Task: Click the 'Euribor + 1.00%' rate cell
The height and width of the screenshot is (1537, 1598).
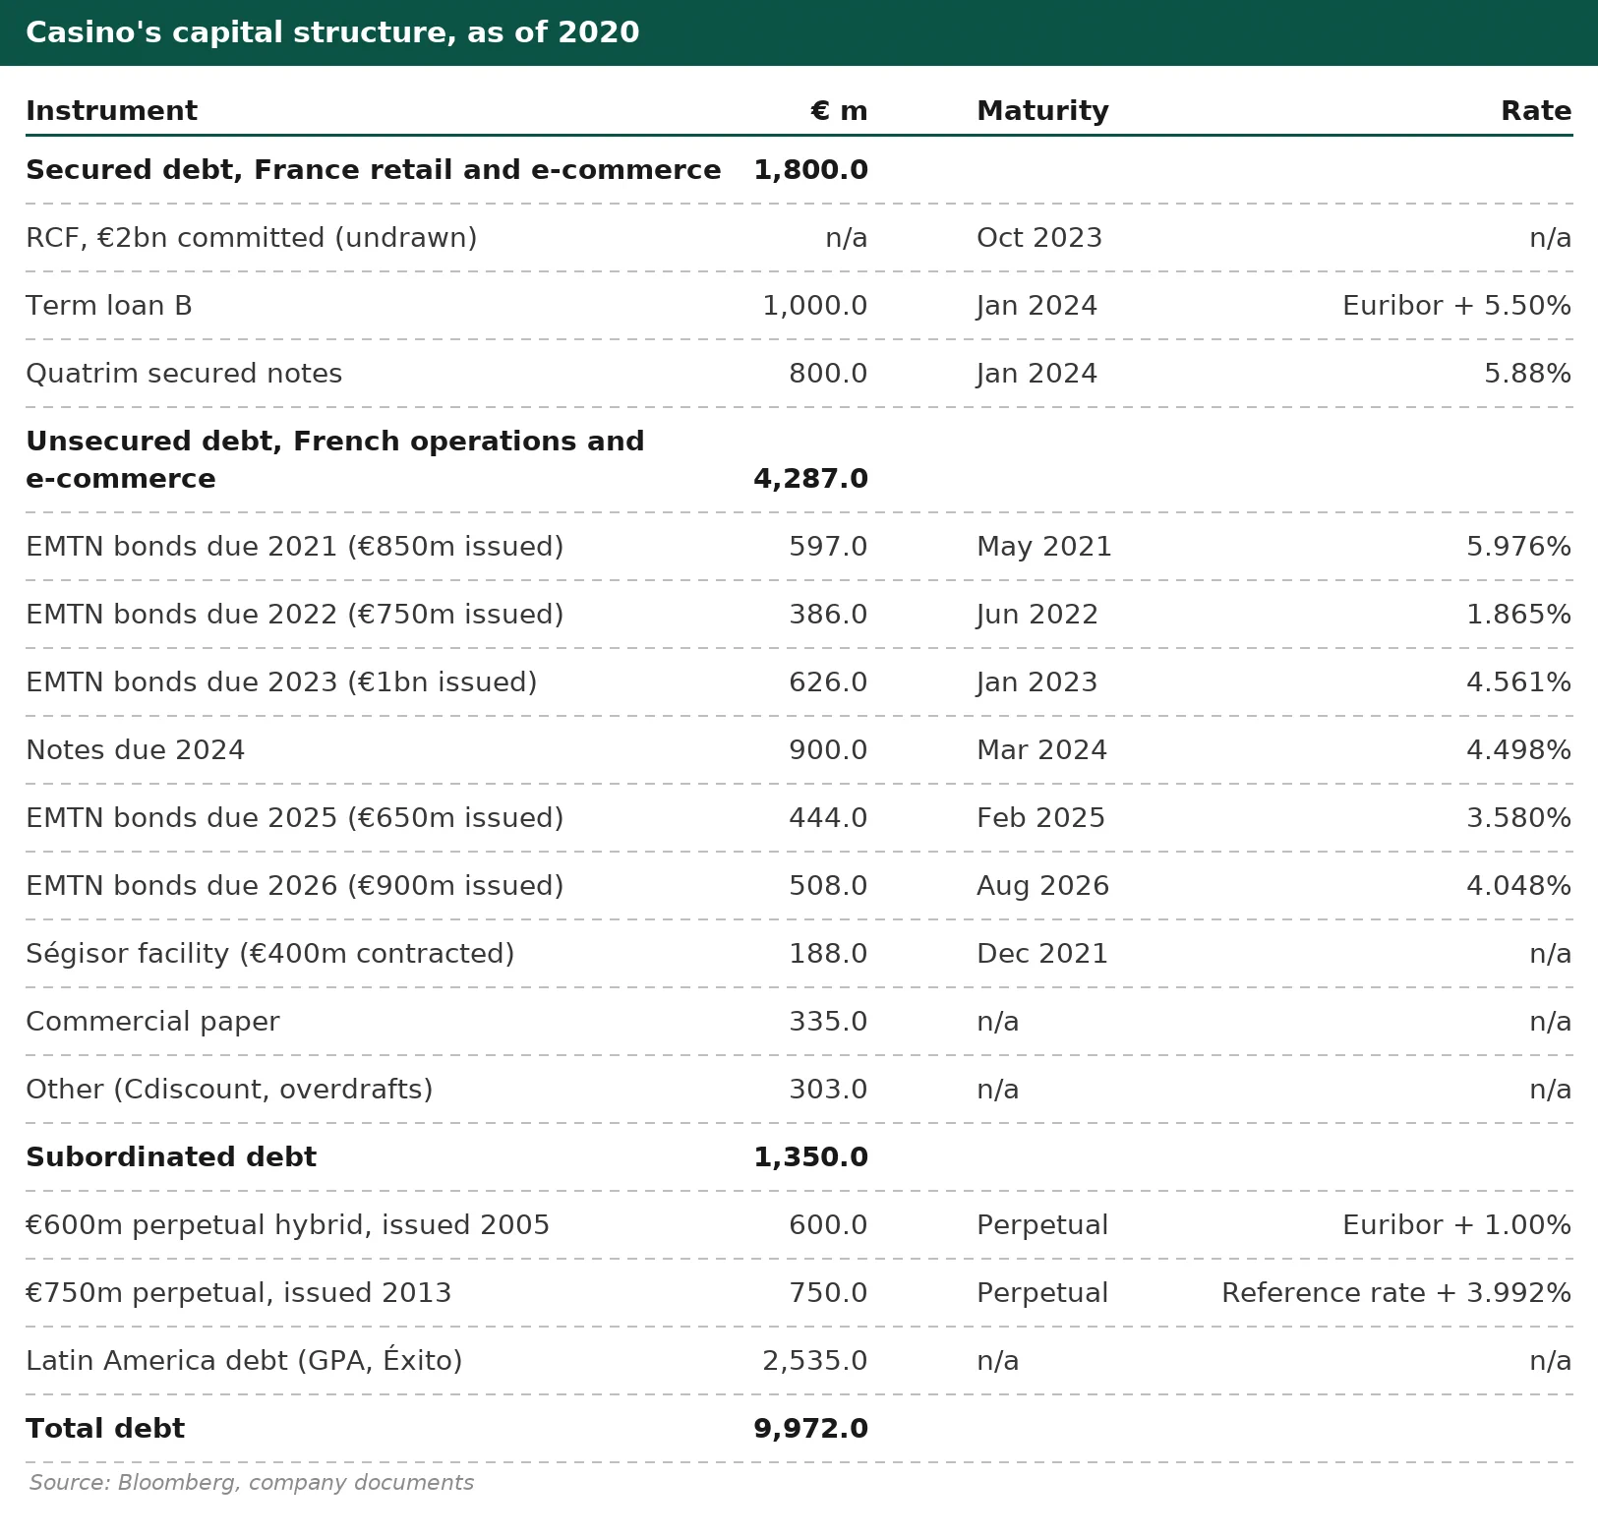Action: (x=1456, y=1225)
